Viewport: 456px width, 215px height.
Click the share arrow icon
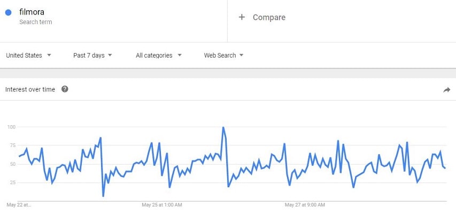coord(446,90)
